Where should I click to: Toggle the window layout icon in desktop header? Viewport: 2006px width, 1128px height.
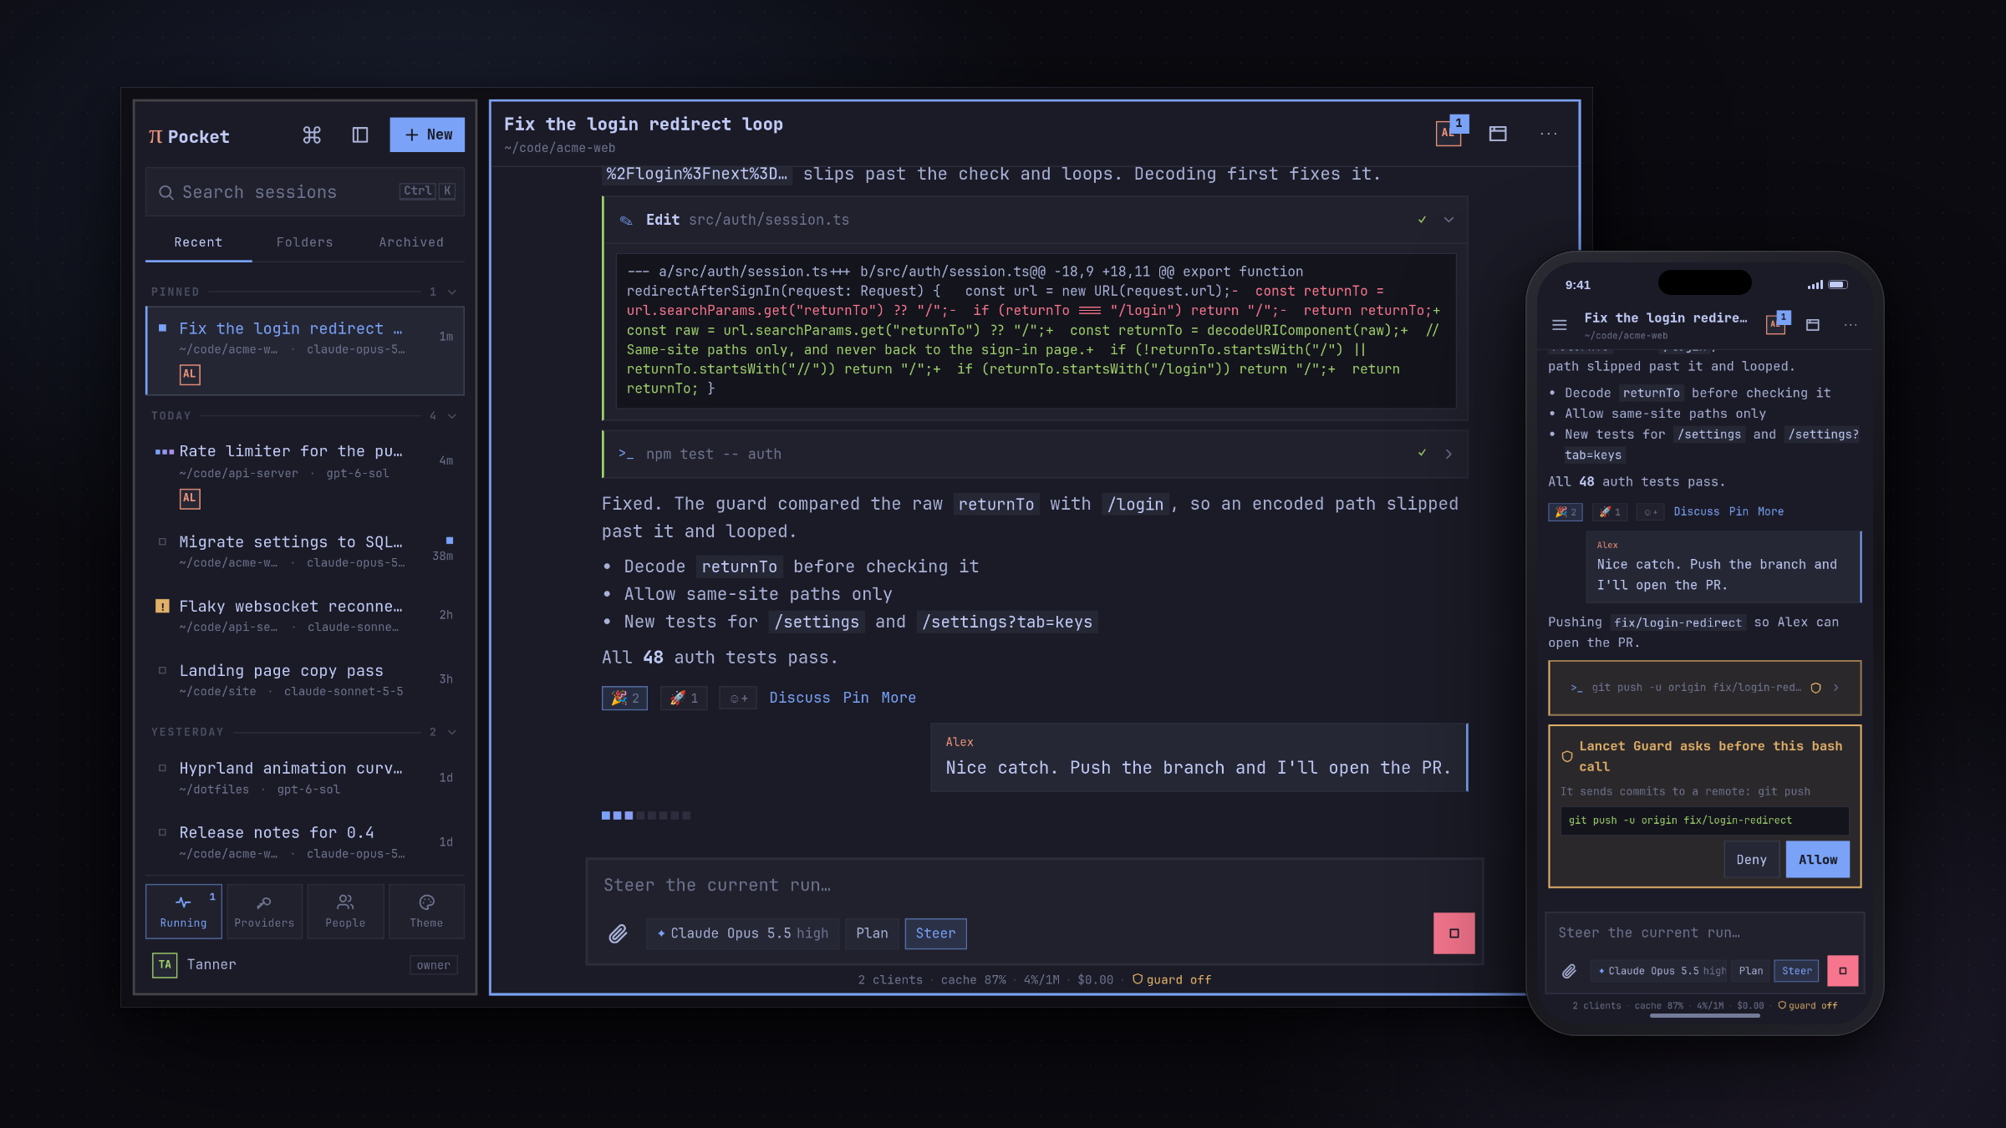(1498, 134)
